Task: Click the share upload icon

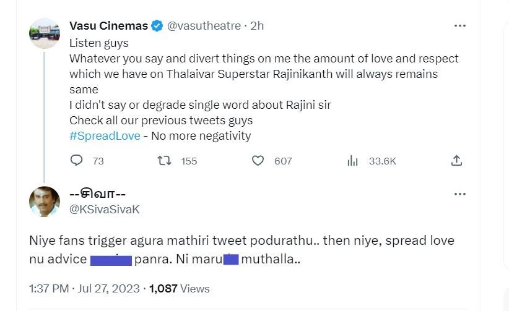Action: point(456,161)
